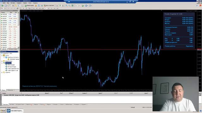Select Trade Capital X 2.08 advisor

[13, 70]
